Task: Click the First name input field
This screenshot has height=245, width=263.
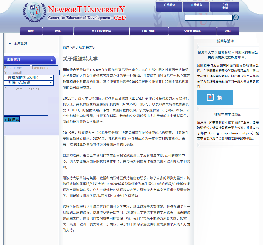Action: tap(17, 68)
